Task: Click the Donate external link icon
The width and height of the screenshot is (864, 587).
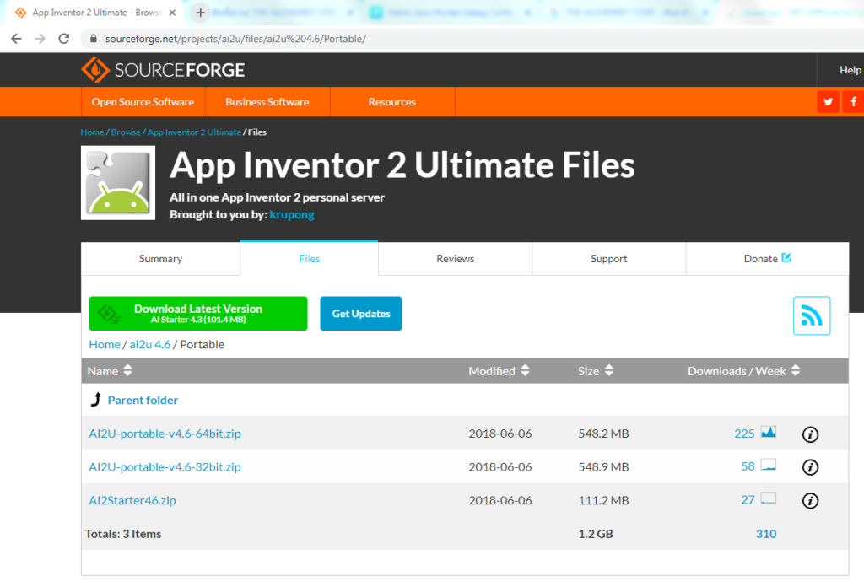Action: click(786, 257)
